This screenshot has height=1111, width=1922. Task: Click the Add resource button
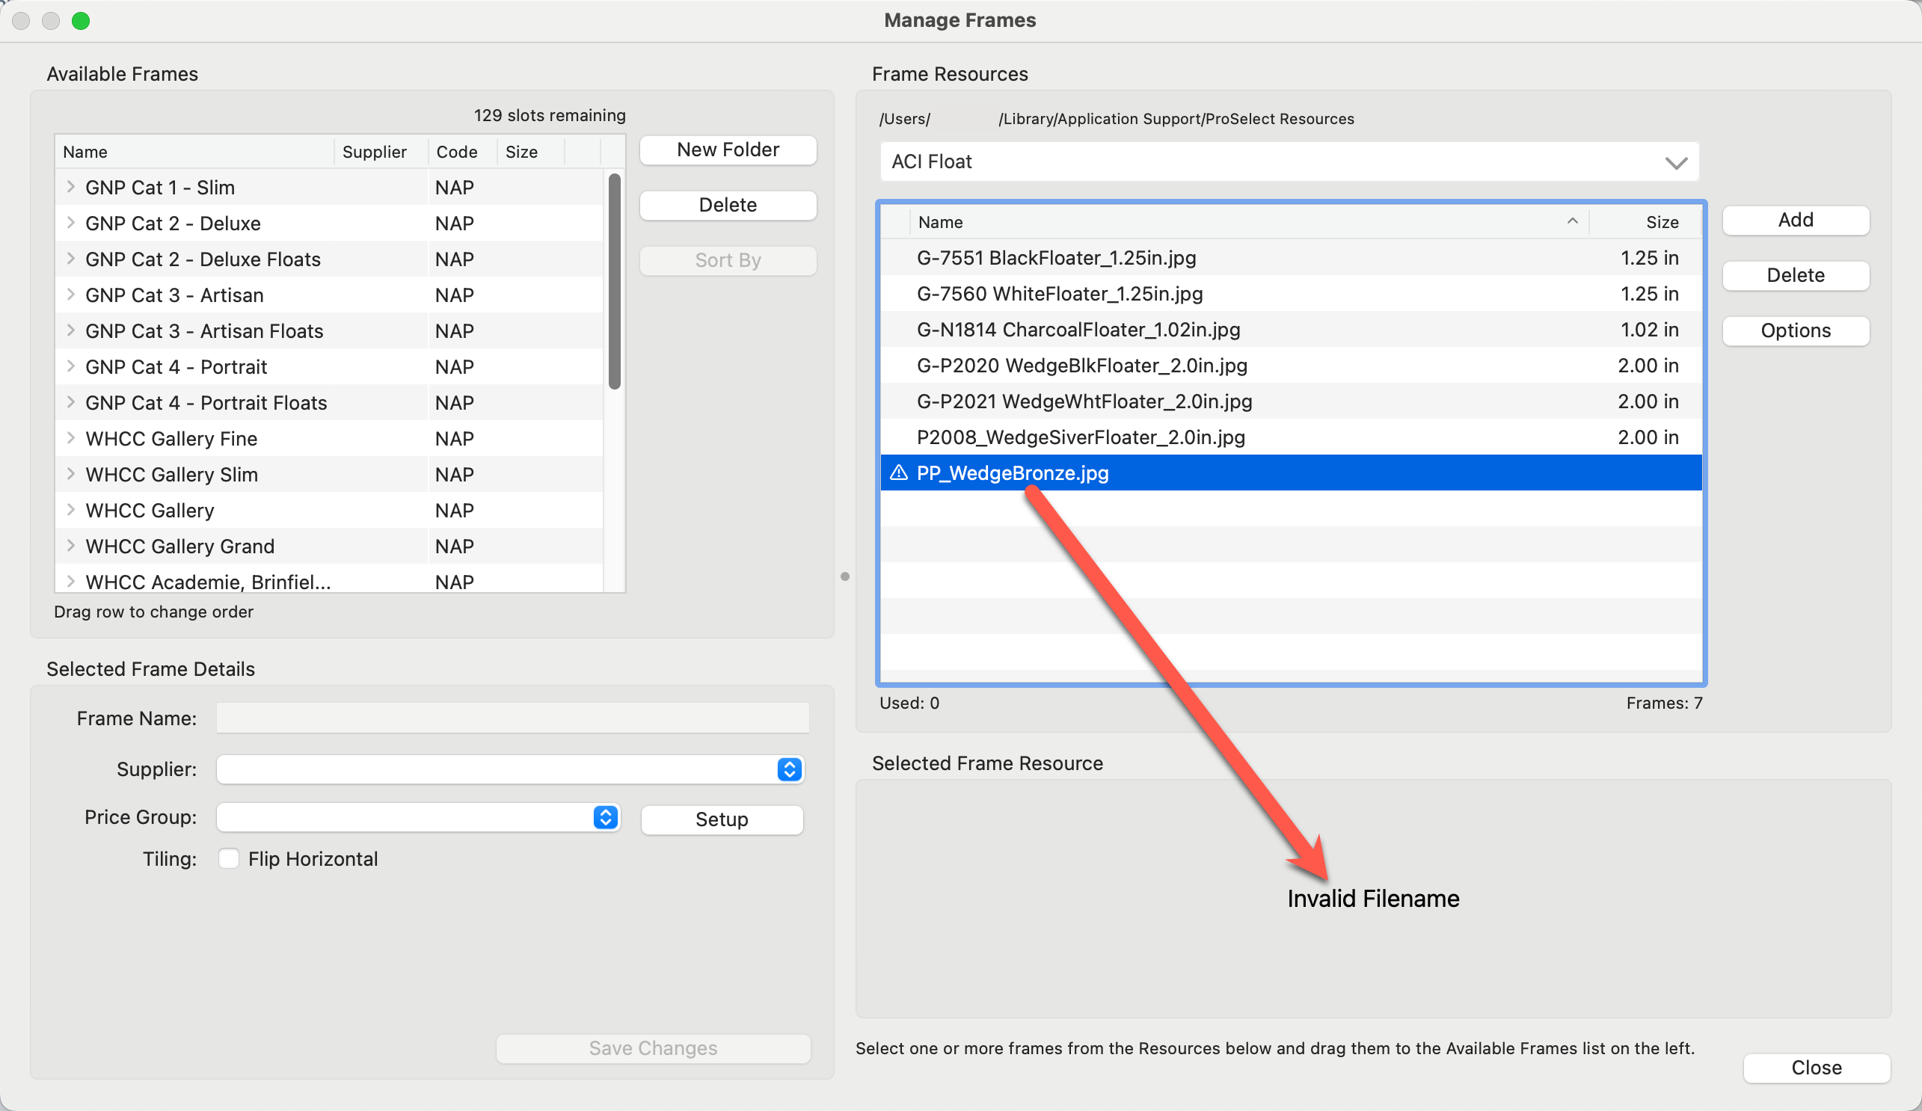1795,221
